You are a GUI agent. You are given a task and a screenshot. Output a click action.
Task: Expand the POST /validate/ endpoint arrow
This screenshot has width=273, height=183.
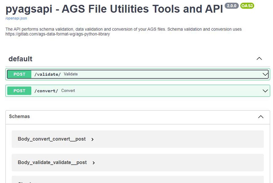[265, 74]
